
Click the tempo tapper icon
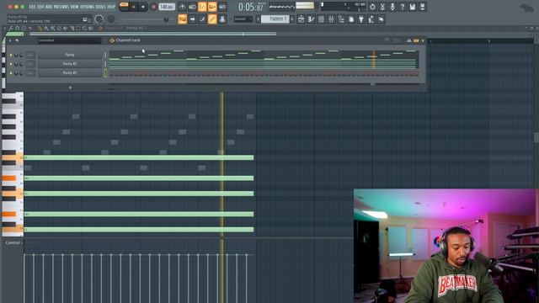[x=371, y=19]
